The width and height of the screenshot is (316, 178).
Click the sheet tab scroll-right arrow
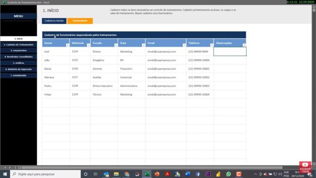(10, 168)
